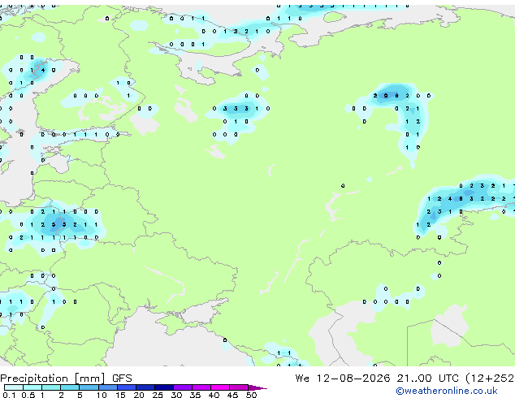
Task: Click the forecast date '12-08-2026'
Action: [x=353, y=379]
